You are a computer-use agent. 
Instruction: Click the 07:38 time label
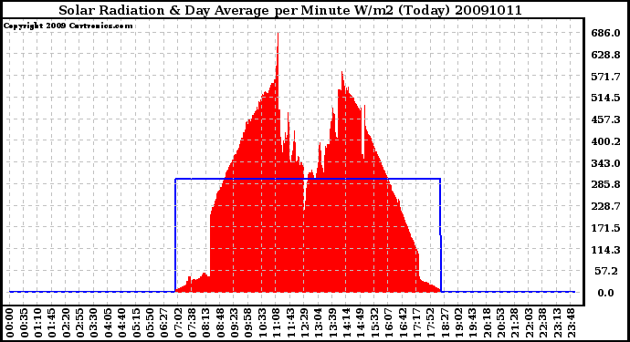[193, 323]
